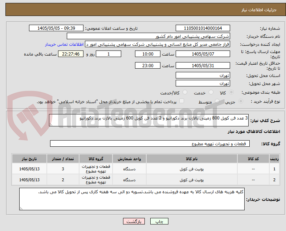Click the response deadline date 1405/05/07
286x231 pixels.
click(x=203, y=54)
